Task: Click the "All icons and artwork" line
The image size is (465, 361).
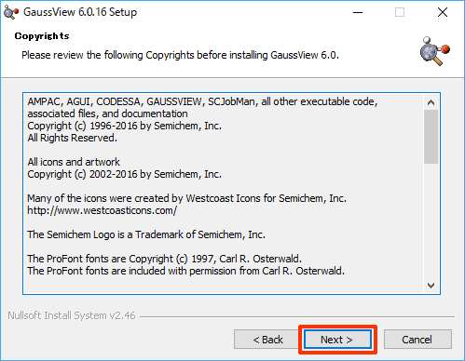Action: [x=74, y=162]
